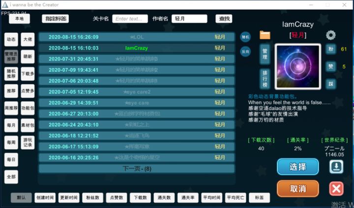
Task: Click the 粉 follow button
Action: click(x=331, y=49)
